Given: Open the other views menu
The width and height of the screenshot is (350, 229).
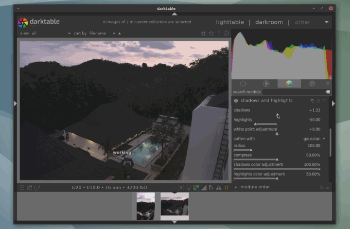Looking at the screenshot, I should click(302, 22).
